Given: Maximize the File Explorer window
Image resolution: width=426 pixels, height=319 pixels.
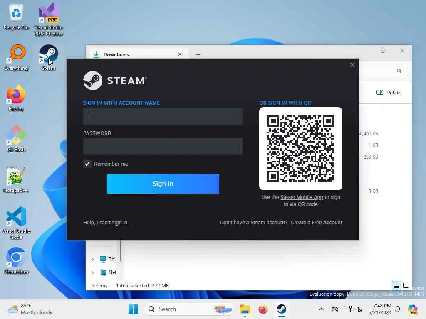Looking at the screenshot, I should coord(383,51).
